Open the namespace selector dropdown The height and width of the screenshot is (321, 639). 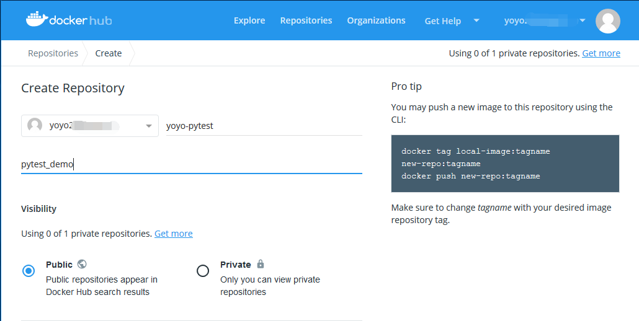90,126
